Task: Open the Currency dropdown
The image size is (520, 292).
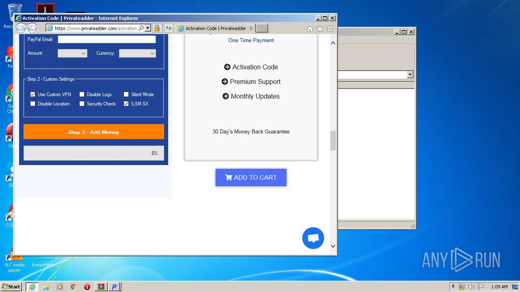Action: point(137,53)
